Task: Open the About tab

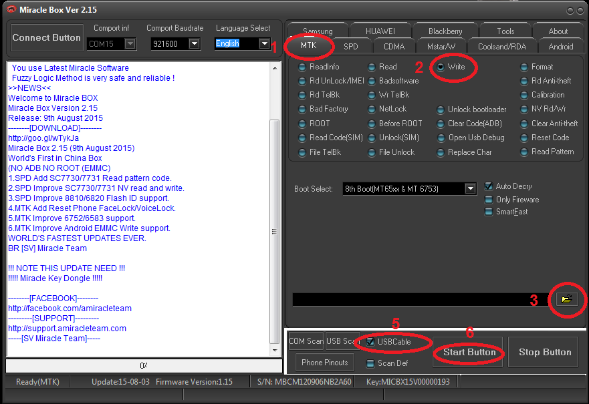Action: pos(558,31)
